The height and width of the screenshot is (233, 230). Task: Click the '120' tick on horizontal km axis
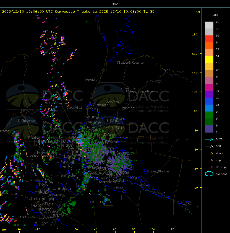click(x=172, y=229)
